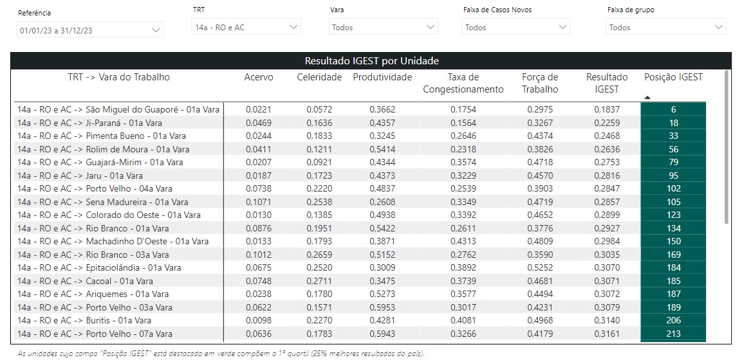744x360 pixels.
Task: Expand the TRT filter dropdown
Action: (x=247, y=28)
